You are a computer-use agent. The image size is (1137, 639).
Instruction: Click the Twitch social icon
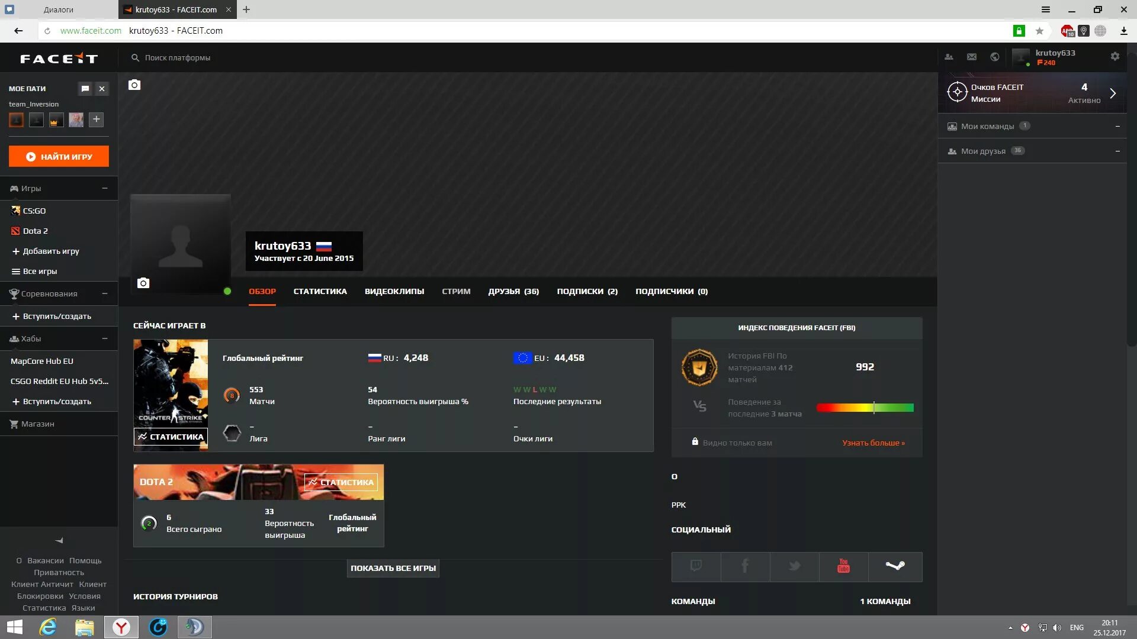(x=696, y=566)
